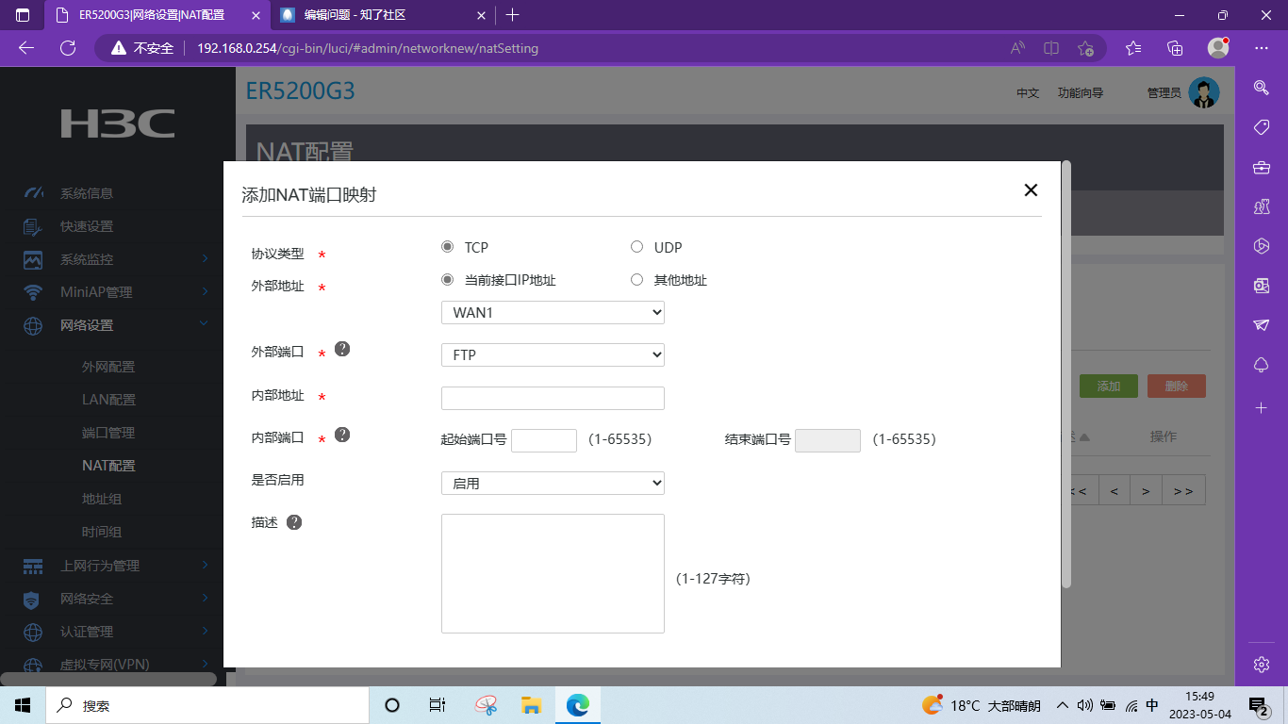The height and width of the screenshot is (724, 1288).
Task: Select the UDP protocol radio button
Action: (636, 247)
